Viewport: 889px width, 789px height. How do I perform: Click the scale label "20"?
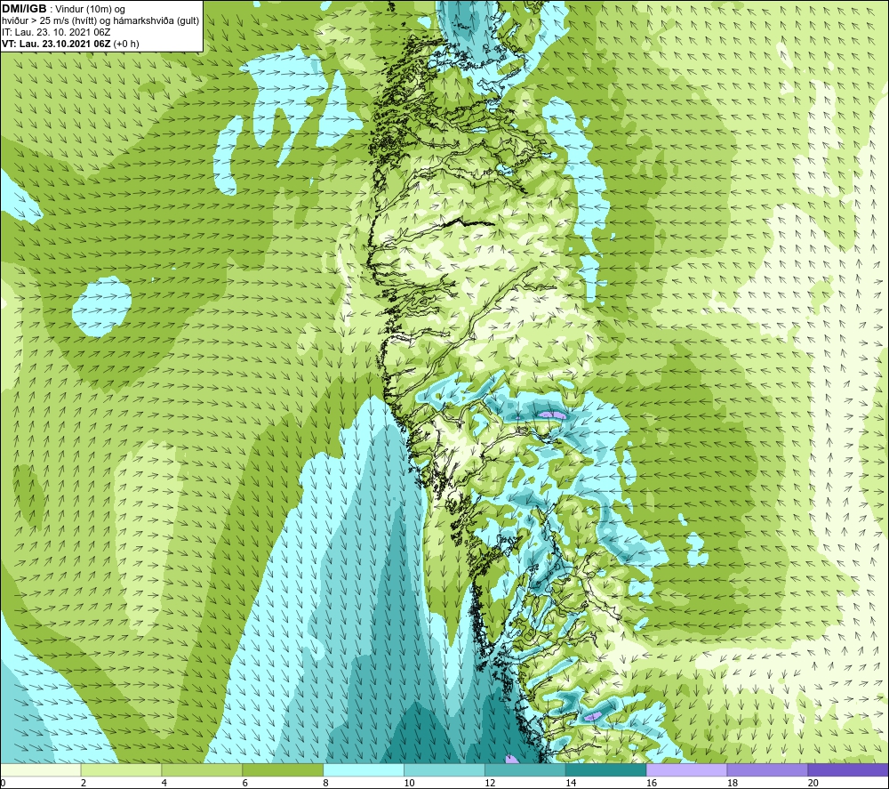(813, 783)
